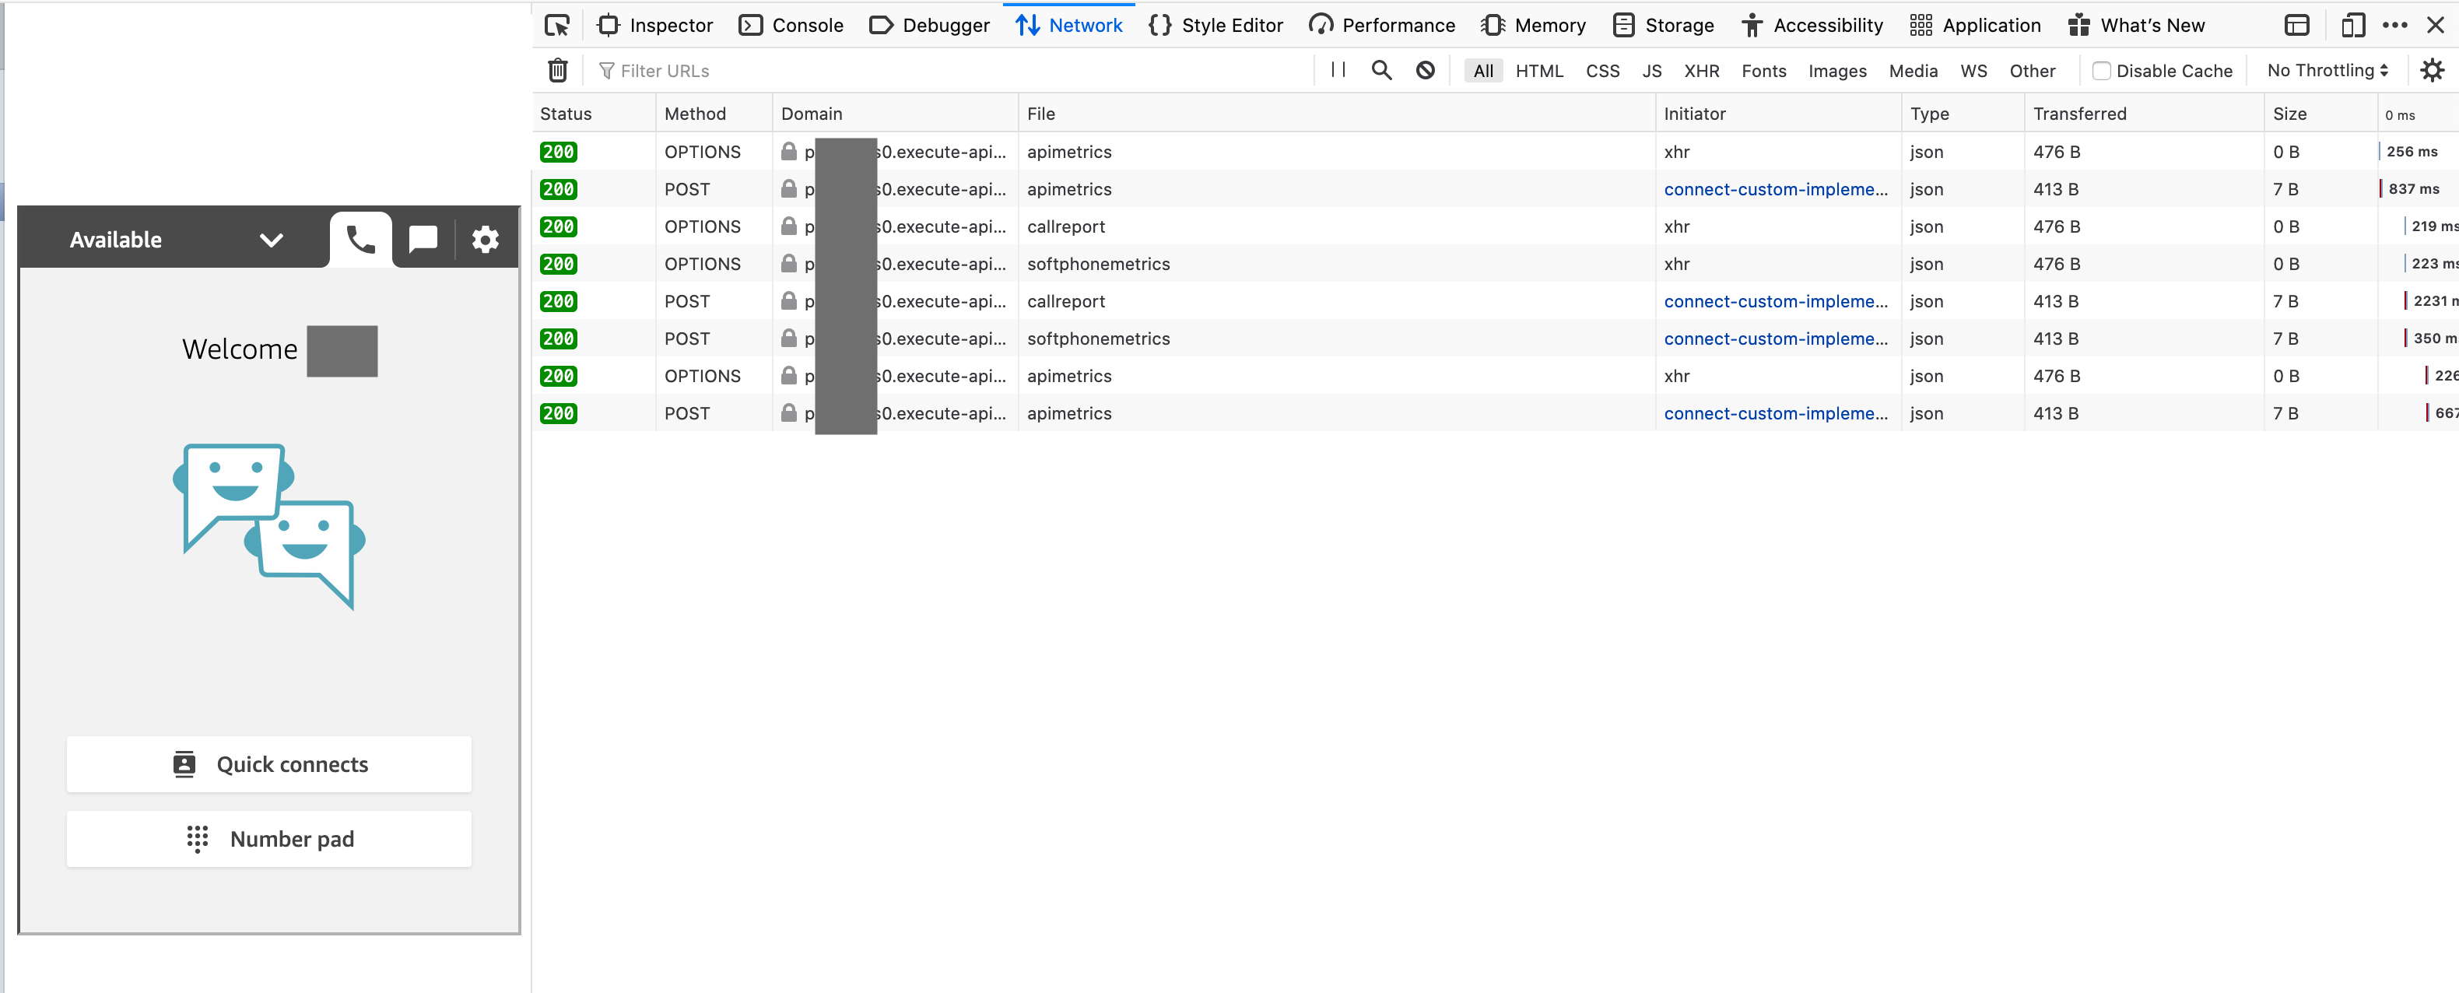Filter requests by Media

pos(1913,71)
